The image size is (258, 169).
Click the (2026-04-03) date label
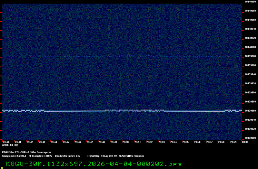tap(10, 145)
